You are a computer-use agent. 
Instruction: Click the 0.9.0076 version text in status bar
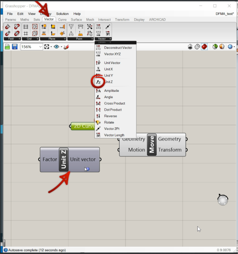point(224,250)
